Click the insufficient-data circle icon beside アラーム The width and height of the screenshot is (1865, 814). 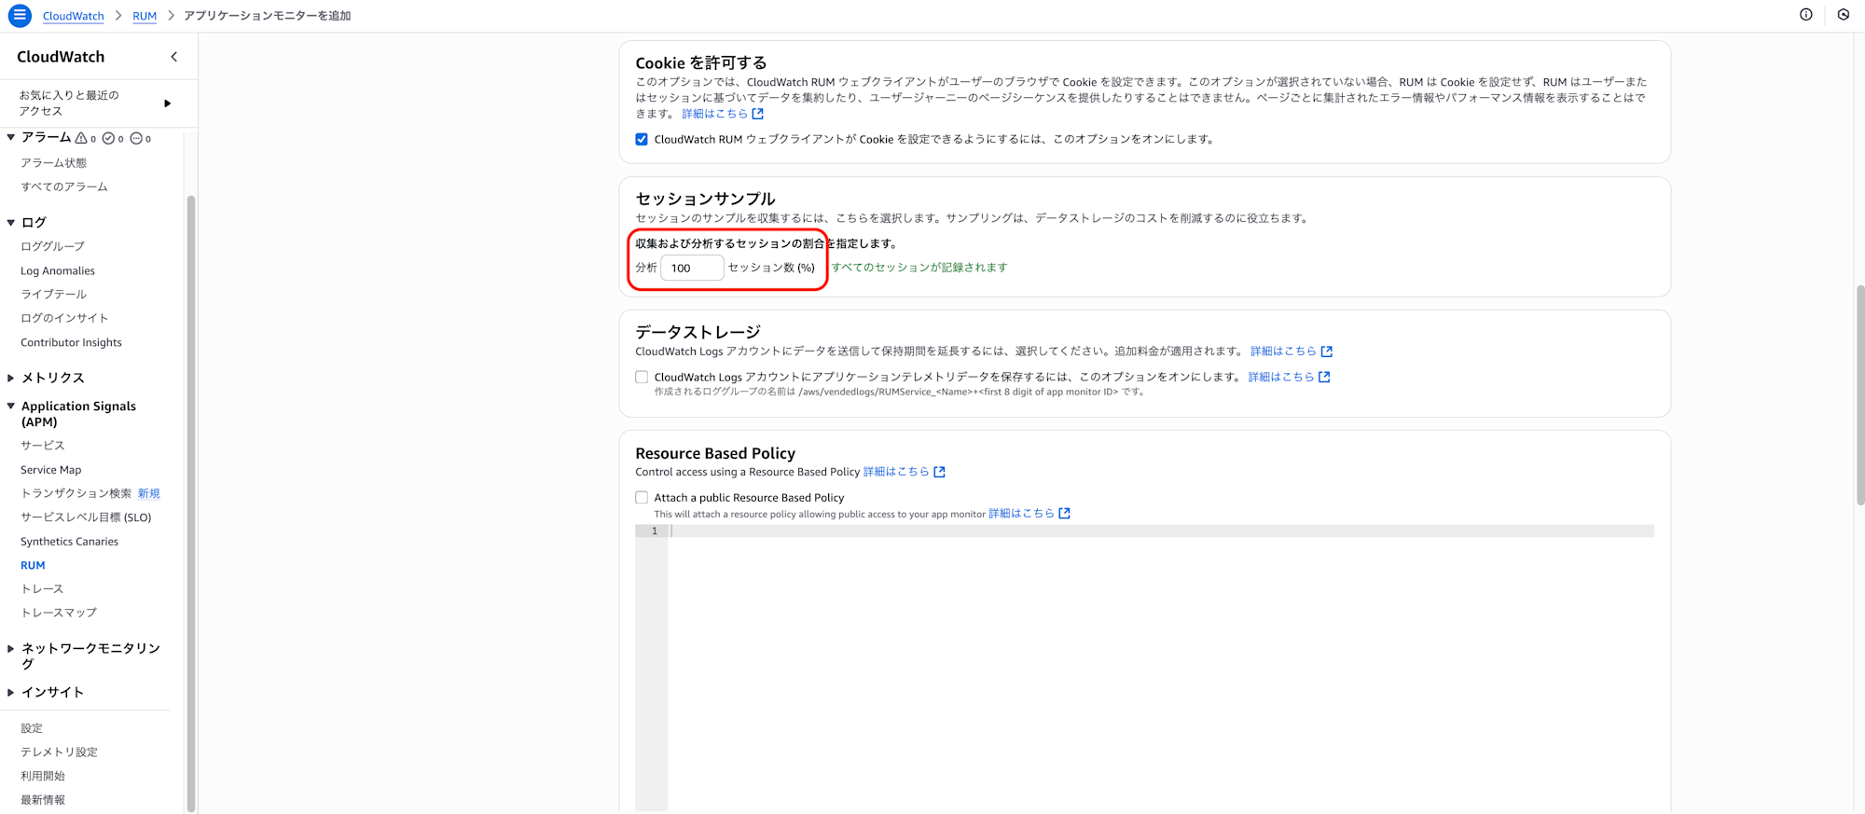136,138
